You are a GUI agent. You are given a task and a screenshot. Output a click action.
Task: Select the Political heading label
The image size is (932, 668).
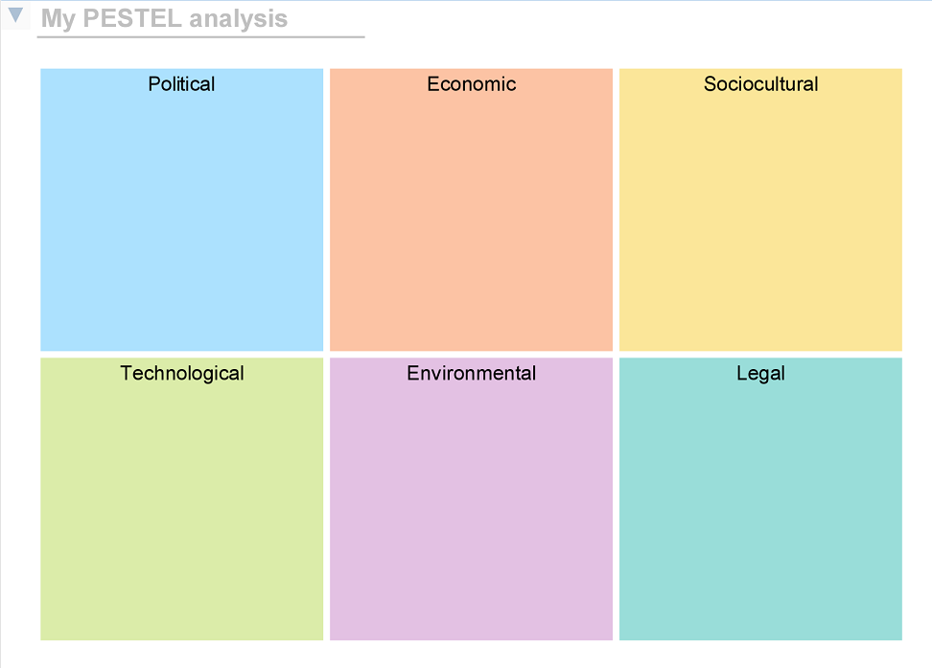click(x=181, y=84)
